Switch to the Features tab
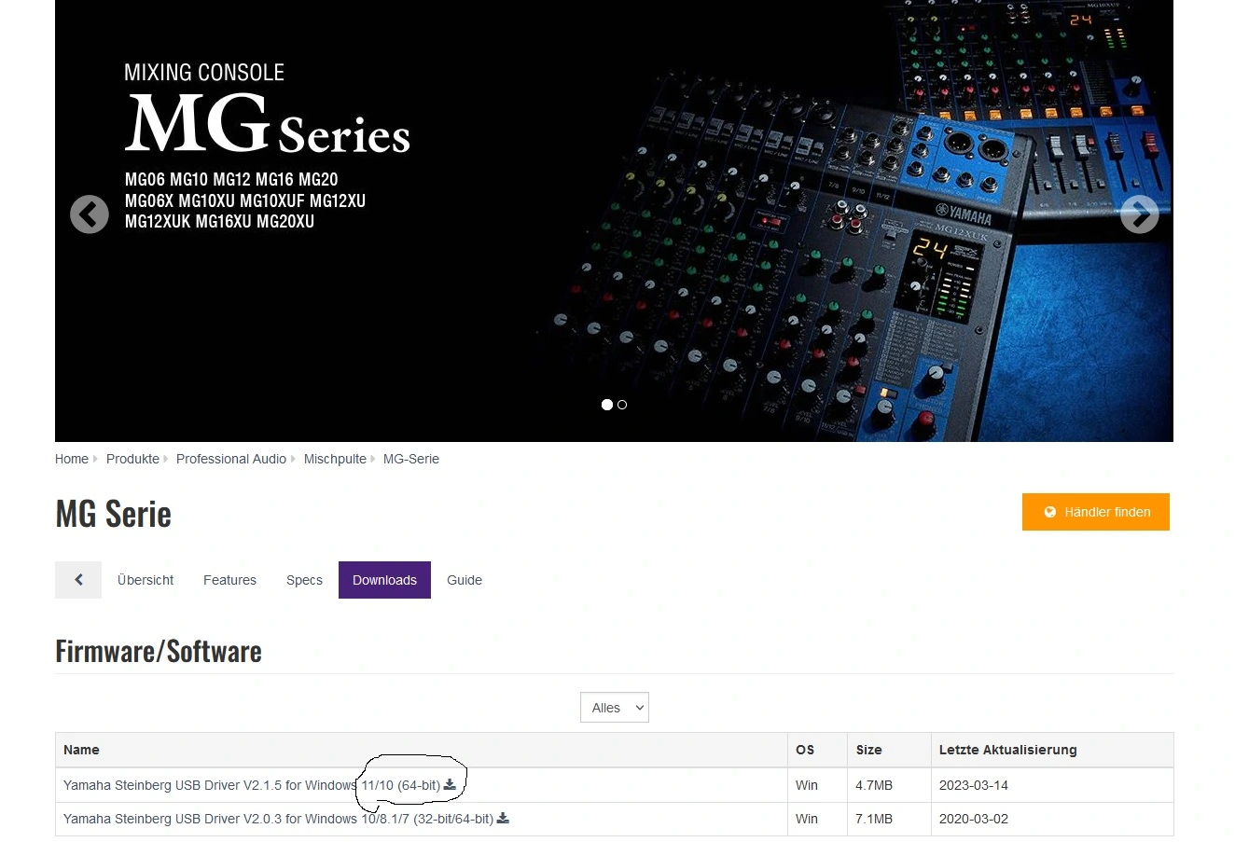This screenshot has width=1235, height=842. click(x=229, y=580)
